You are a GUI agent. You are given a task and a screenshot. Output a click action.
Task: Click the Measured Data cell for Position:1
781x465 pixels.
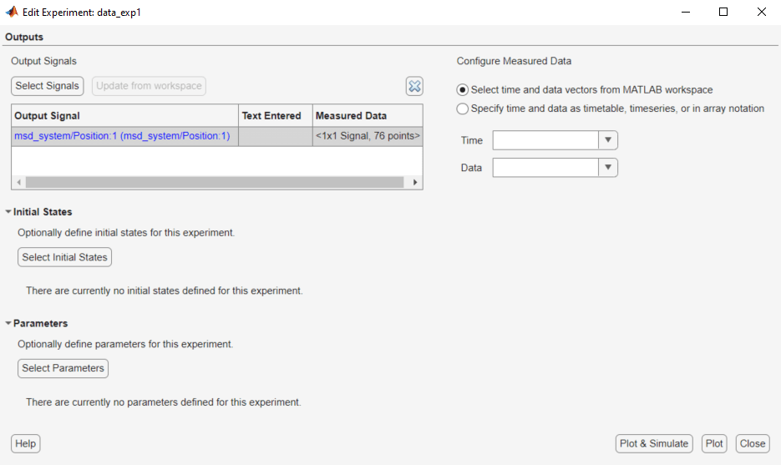coord(368,136)
